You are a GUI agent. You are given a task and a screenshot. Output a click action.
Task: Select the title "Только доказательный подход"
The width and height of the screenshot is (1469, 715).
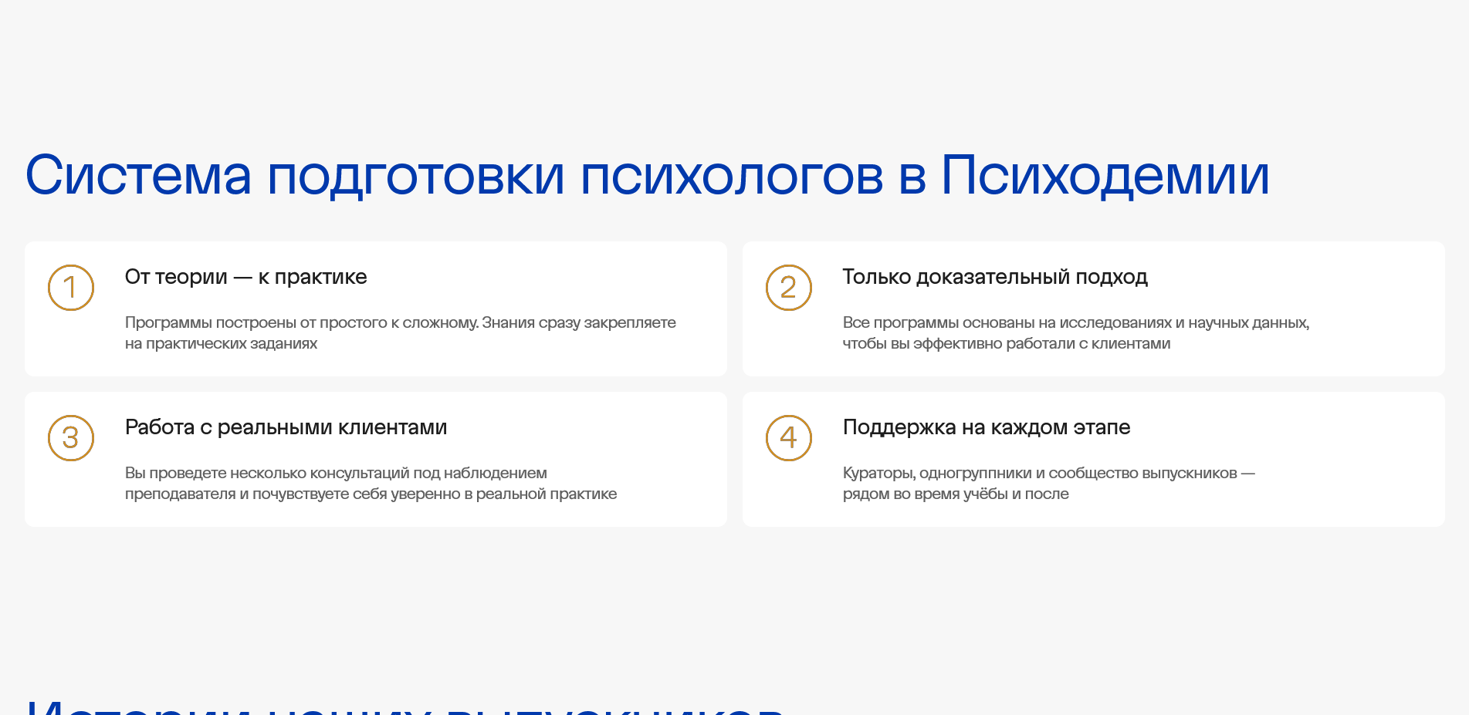[x=995, y=277]
